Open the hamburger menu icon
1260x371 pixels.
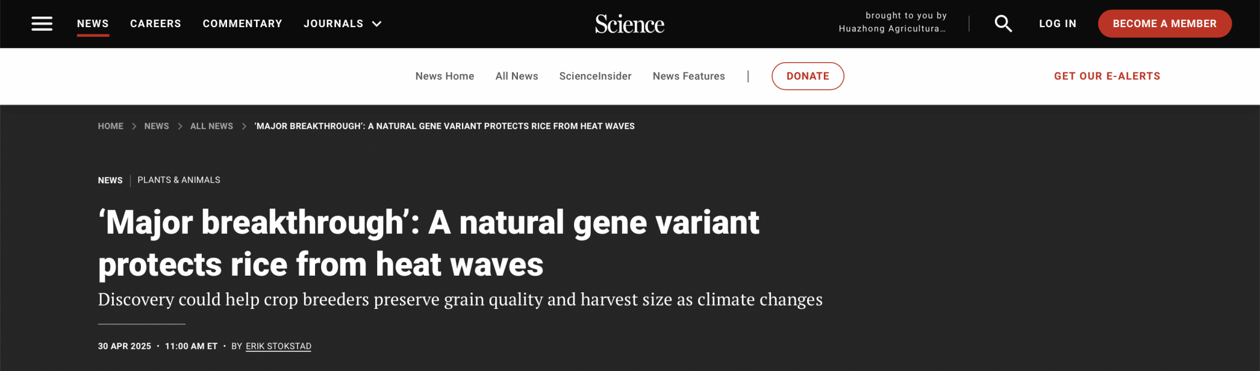pos(42,23)
